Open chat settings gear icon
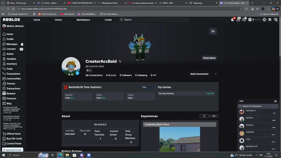Viewport: 281px width, 158px height. pyautogui.click(x=275, y=101)
